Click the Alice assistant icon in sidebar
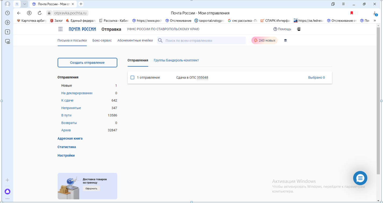This screenshot has width=383, height=203. [8, 191]
